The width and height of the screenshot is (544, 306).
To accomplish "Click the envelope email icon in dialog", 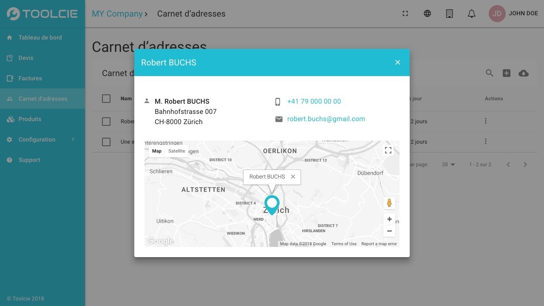I will [x=279, y=119].
